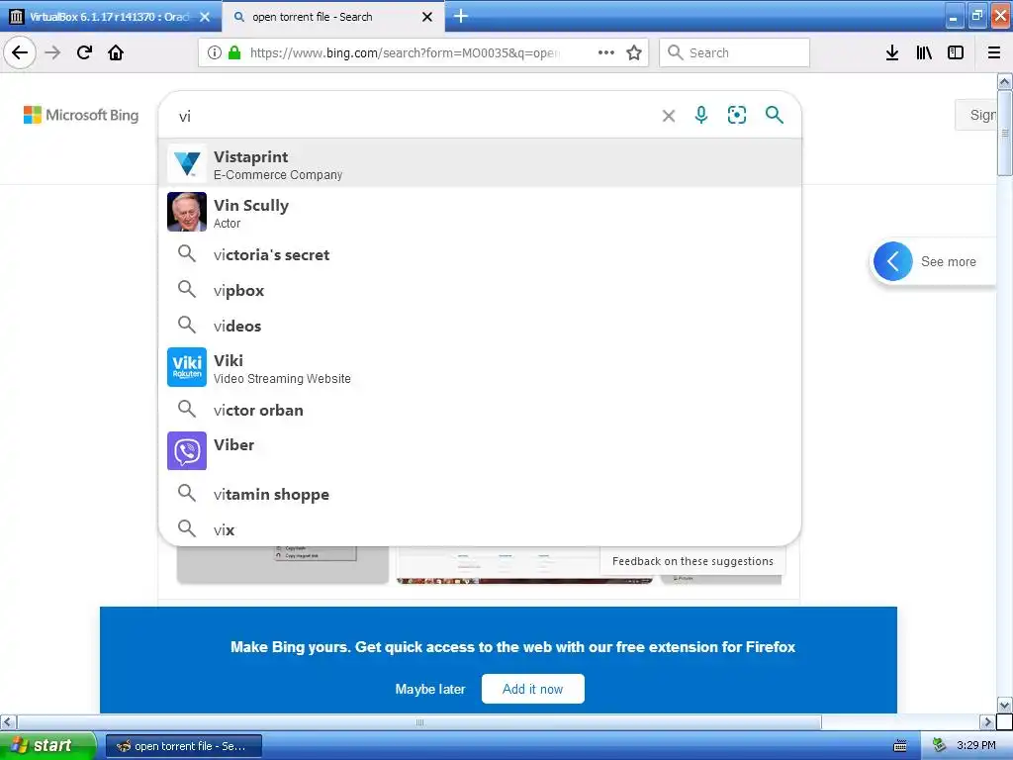Start voice search with the microphone icon
The height and width of the screenshot is (760, 1013).
[701, 115]
